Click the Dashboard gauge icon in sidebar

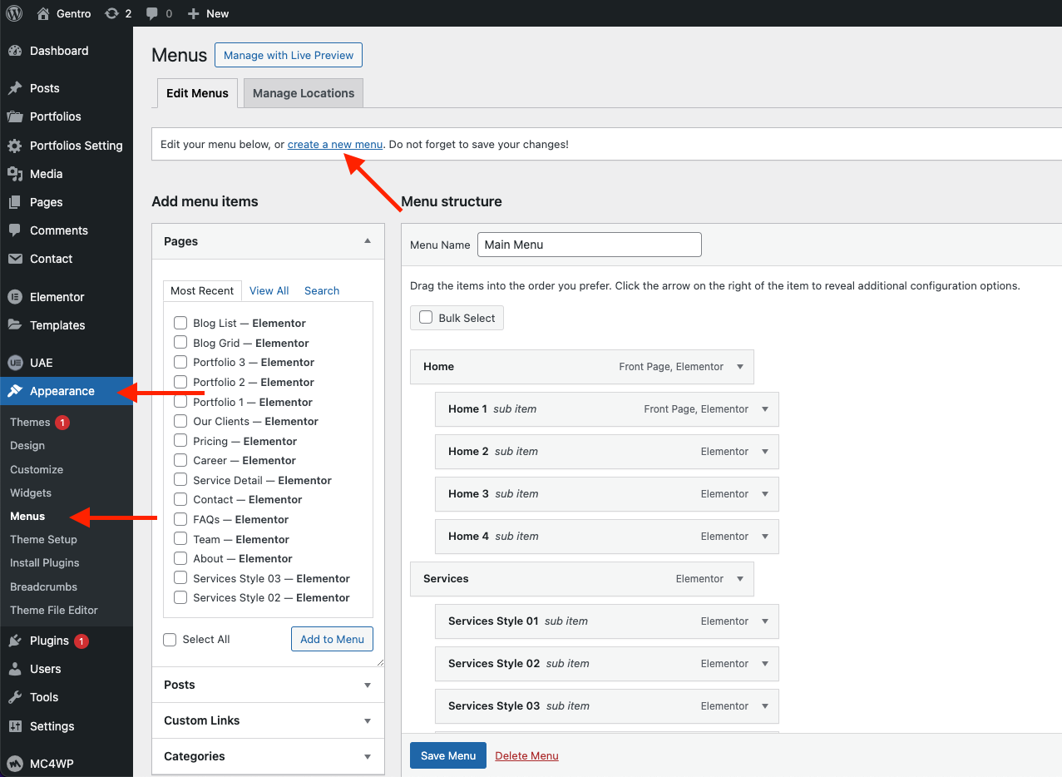pos(15,51)
